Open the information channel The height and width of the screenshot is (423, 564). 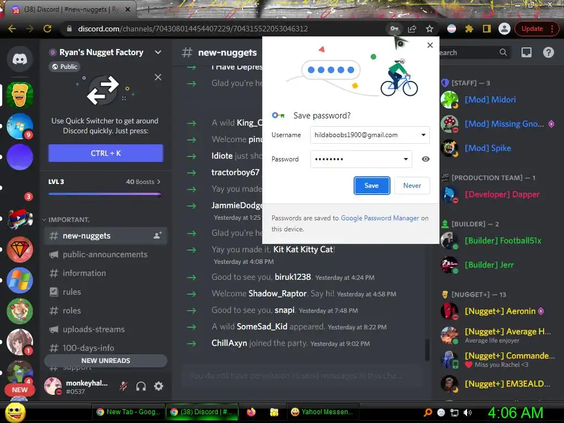[x=106, y=273]
